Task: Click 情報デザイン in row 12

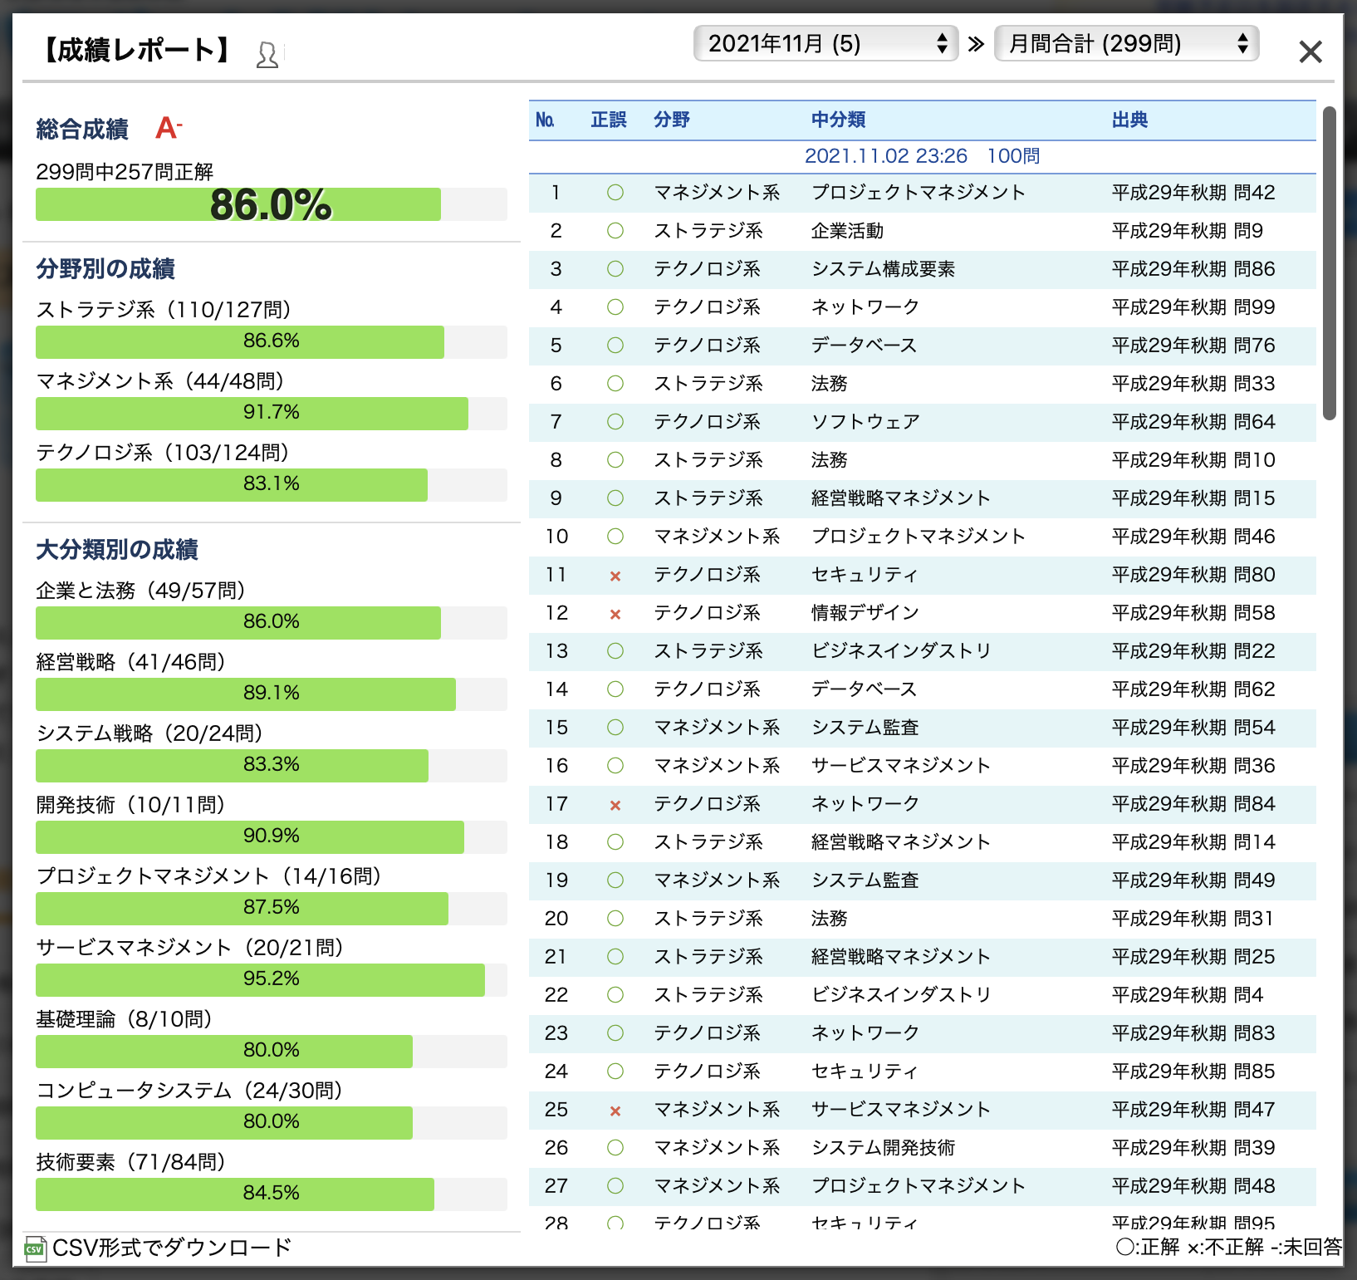Action: click(x=865, y=613)
